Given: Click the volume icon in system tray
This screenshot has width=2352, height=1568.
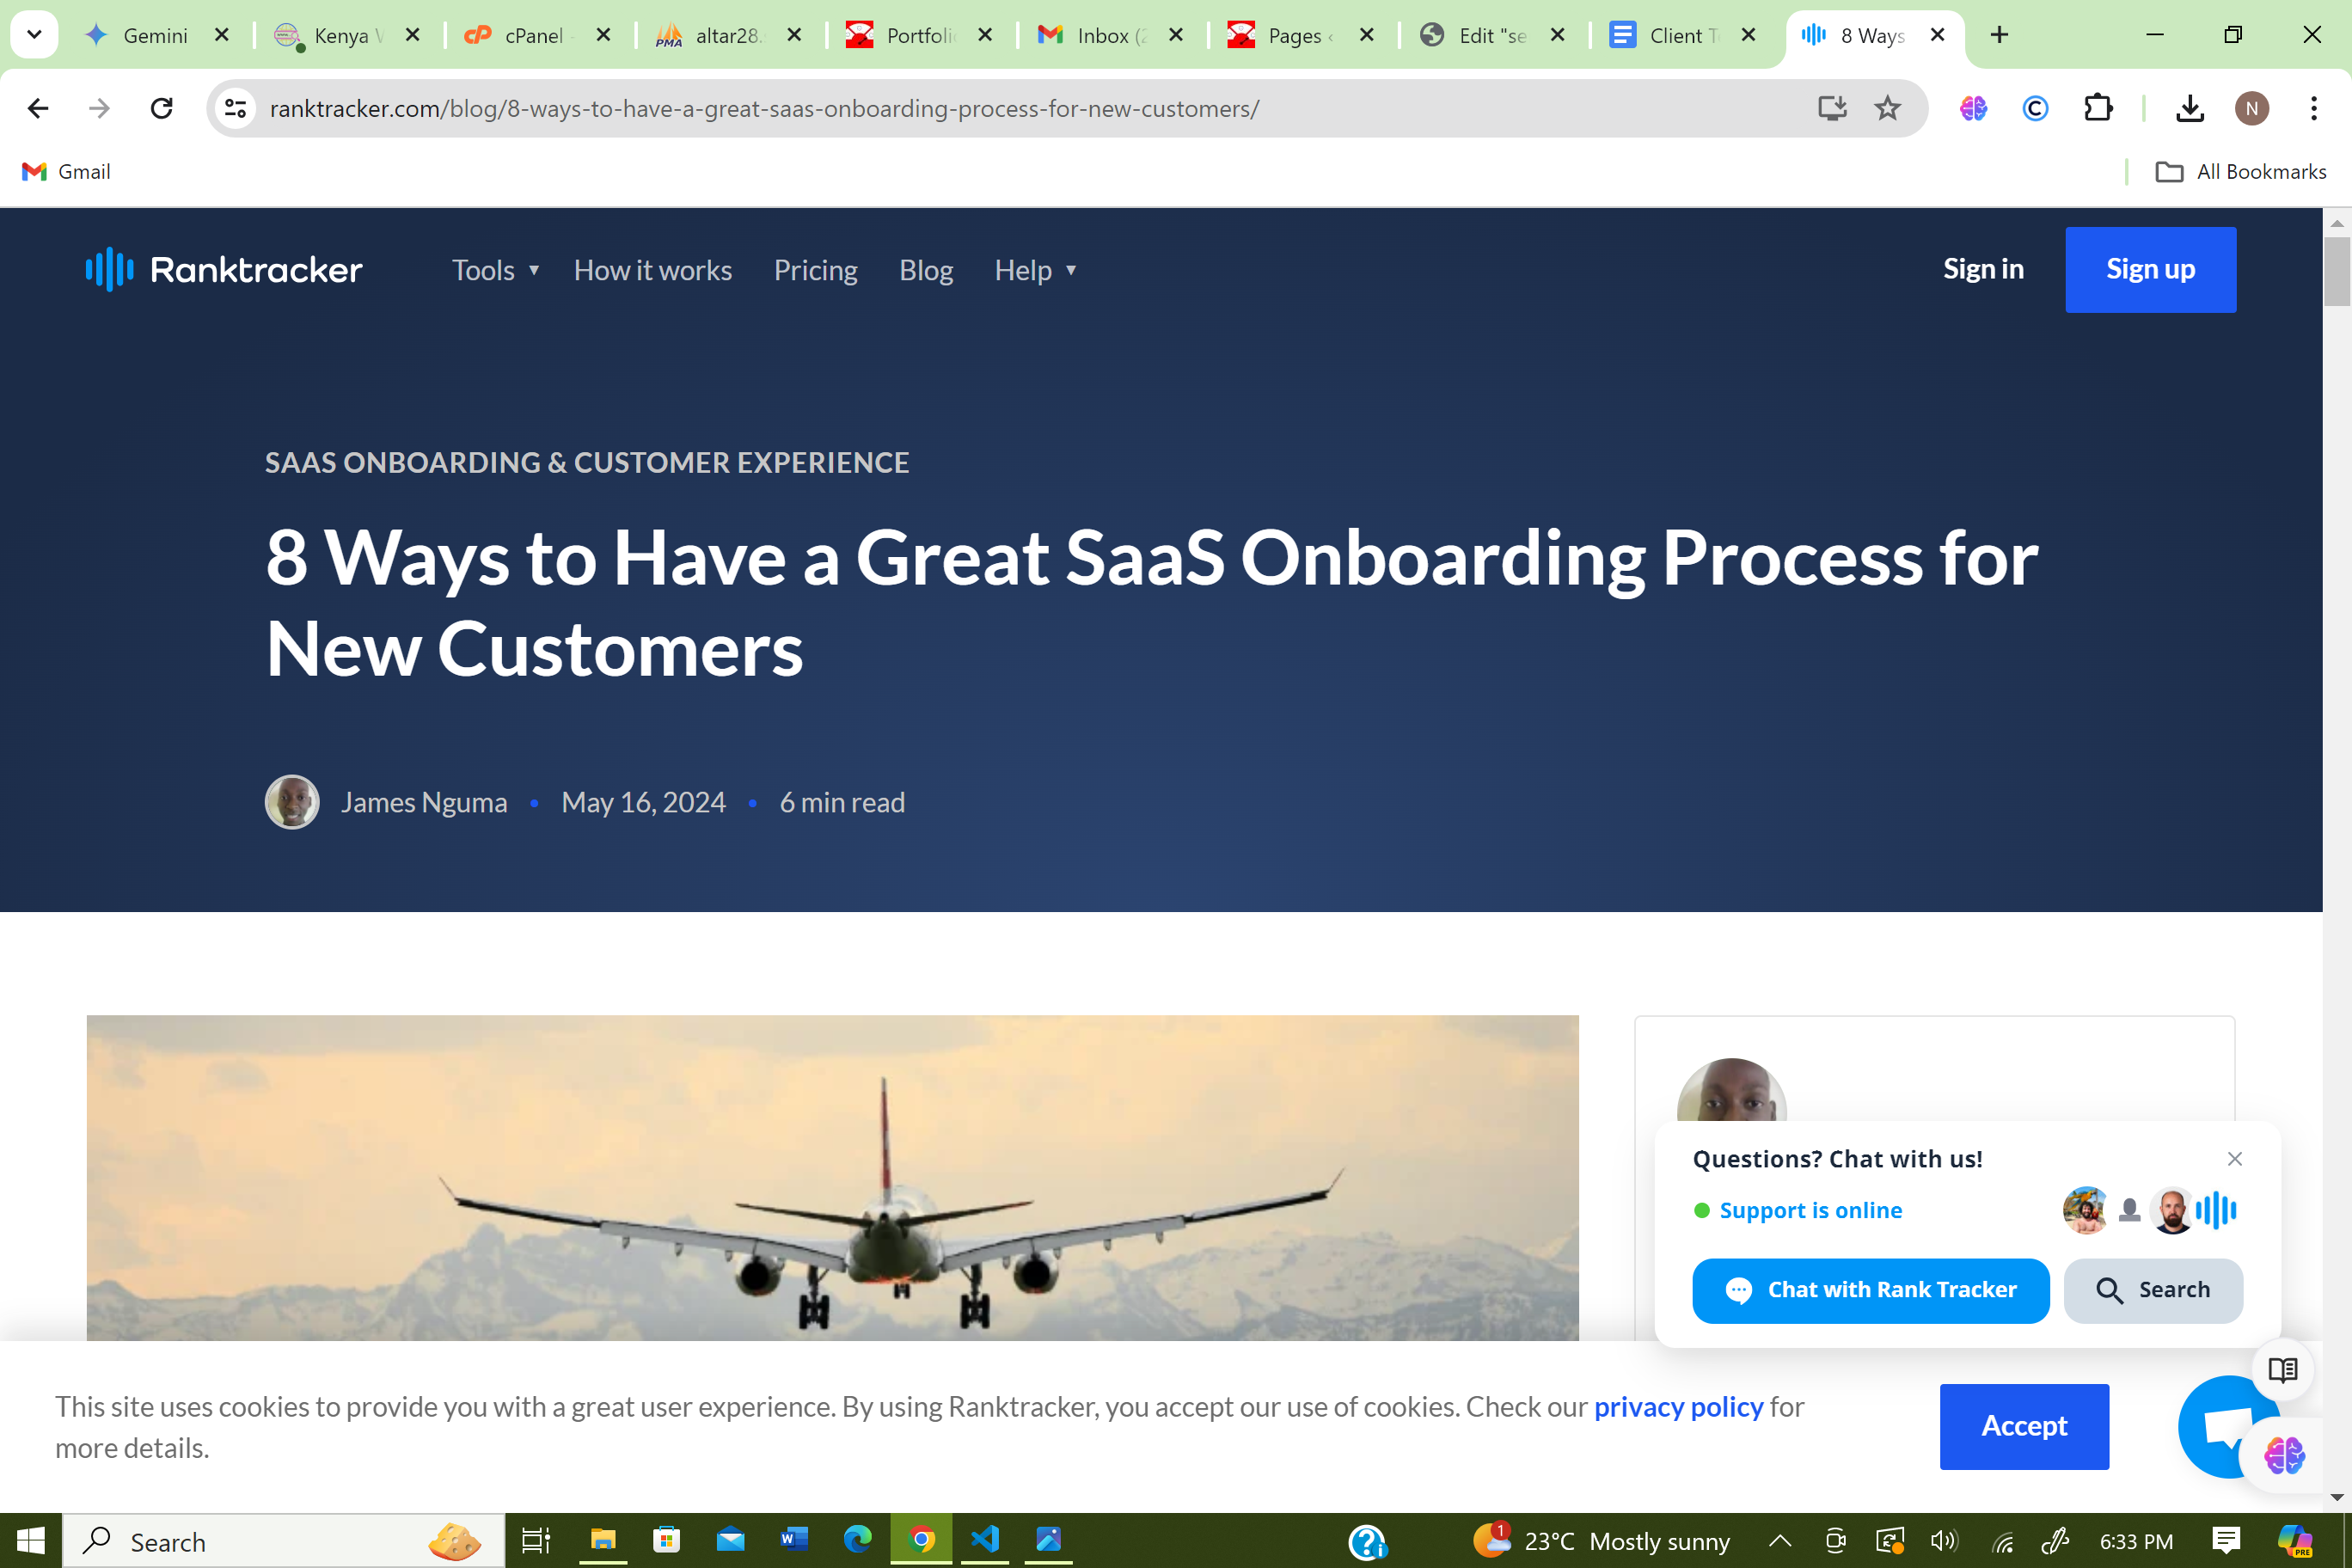Looking at the screenshot, I should tap(1944, 1541).
